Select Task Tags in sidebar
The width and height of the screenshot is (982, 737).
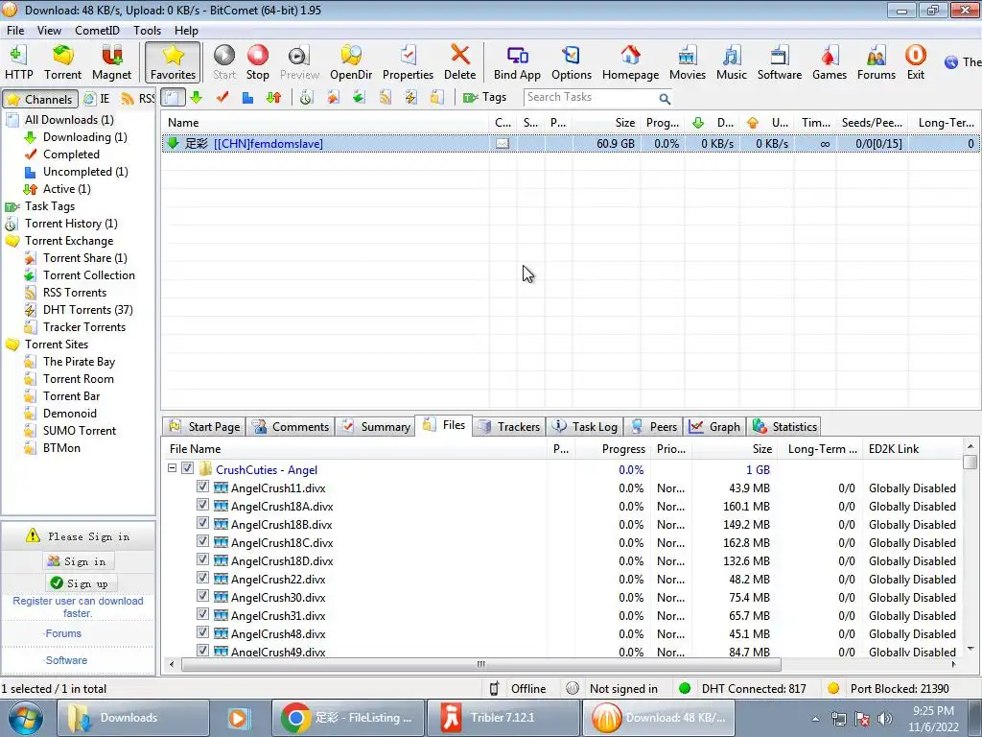[x=50, y=206]
